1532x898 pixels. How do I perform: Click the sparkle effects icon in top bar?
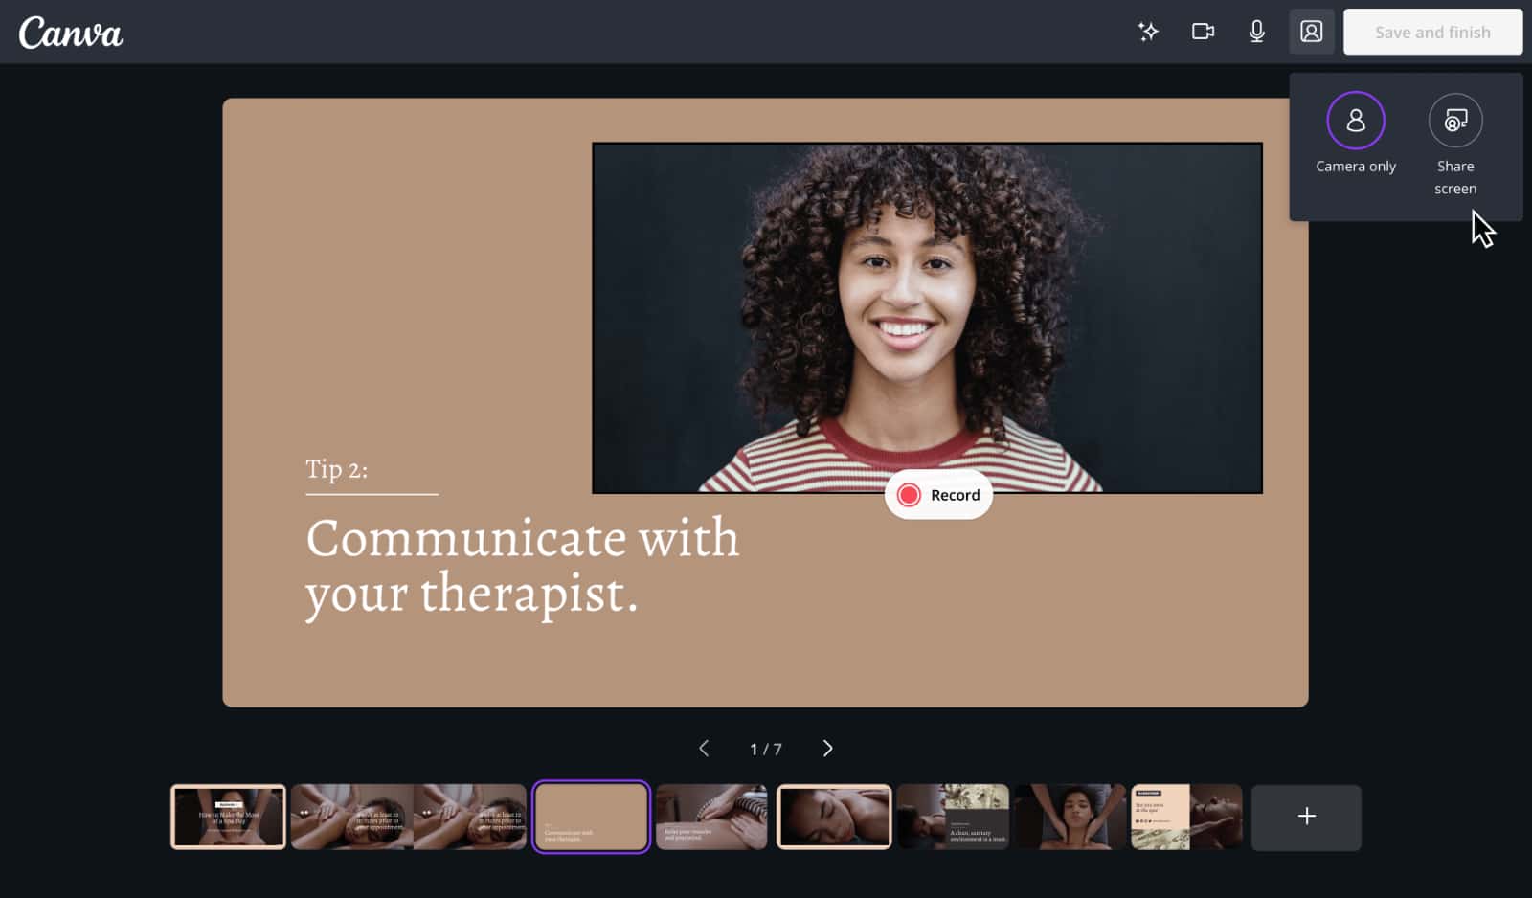[1147, 32]
